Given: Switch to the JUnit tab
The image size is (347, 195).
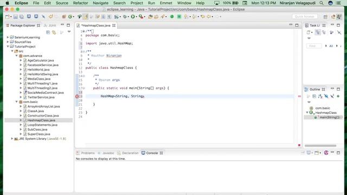Looking at the screenshot, I should tap(50, 25).
